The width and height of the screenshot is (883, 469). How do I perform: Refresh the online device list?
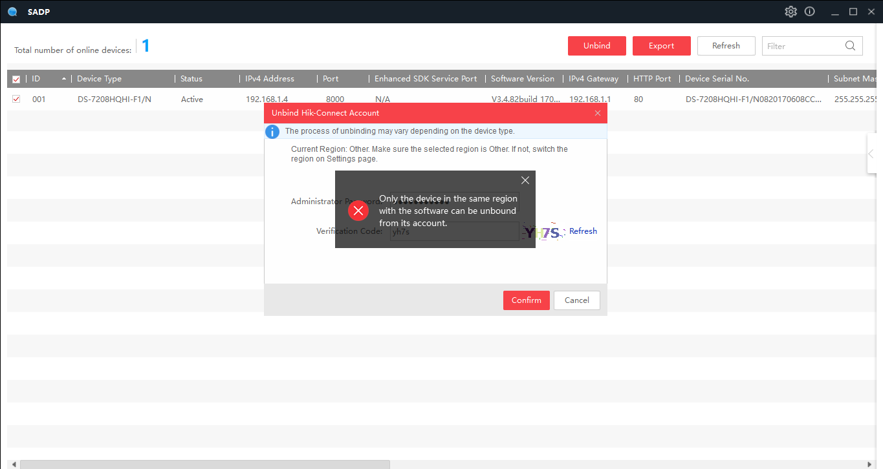[x=726, y=46]
